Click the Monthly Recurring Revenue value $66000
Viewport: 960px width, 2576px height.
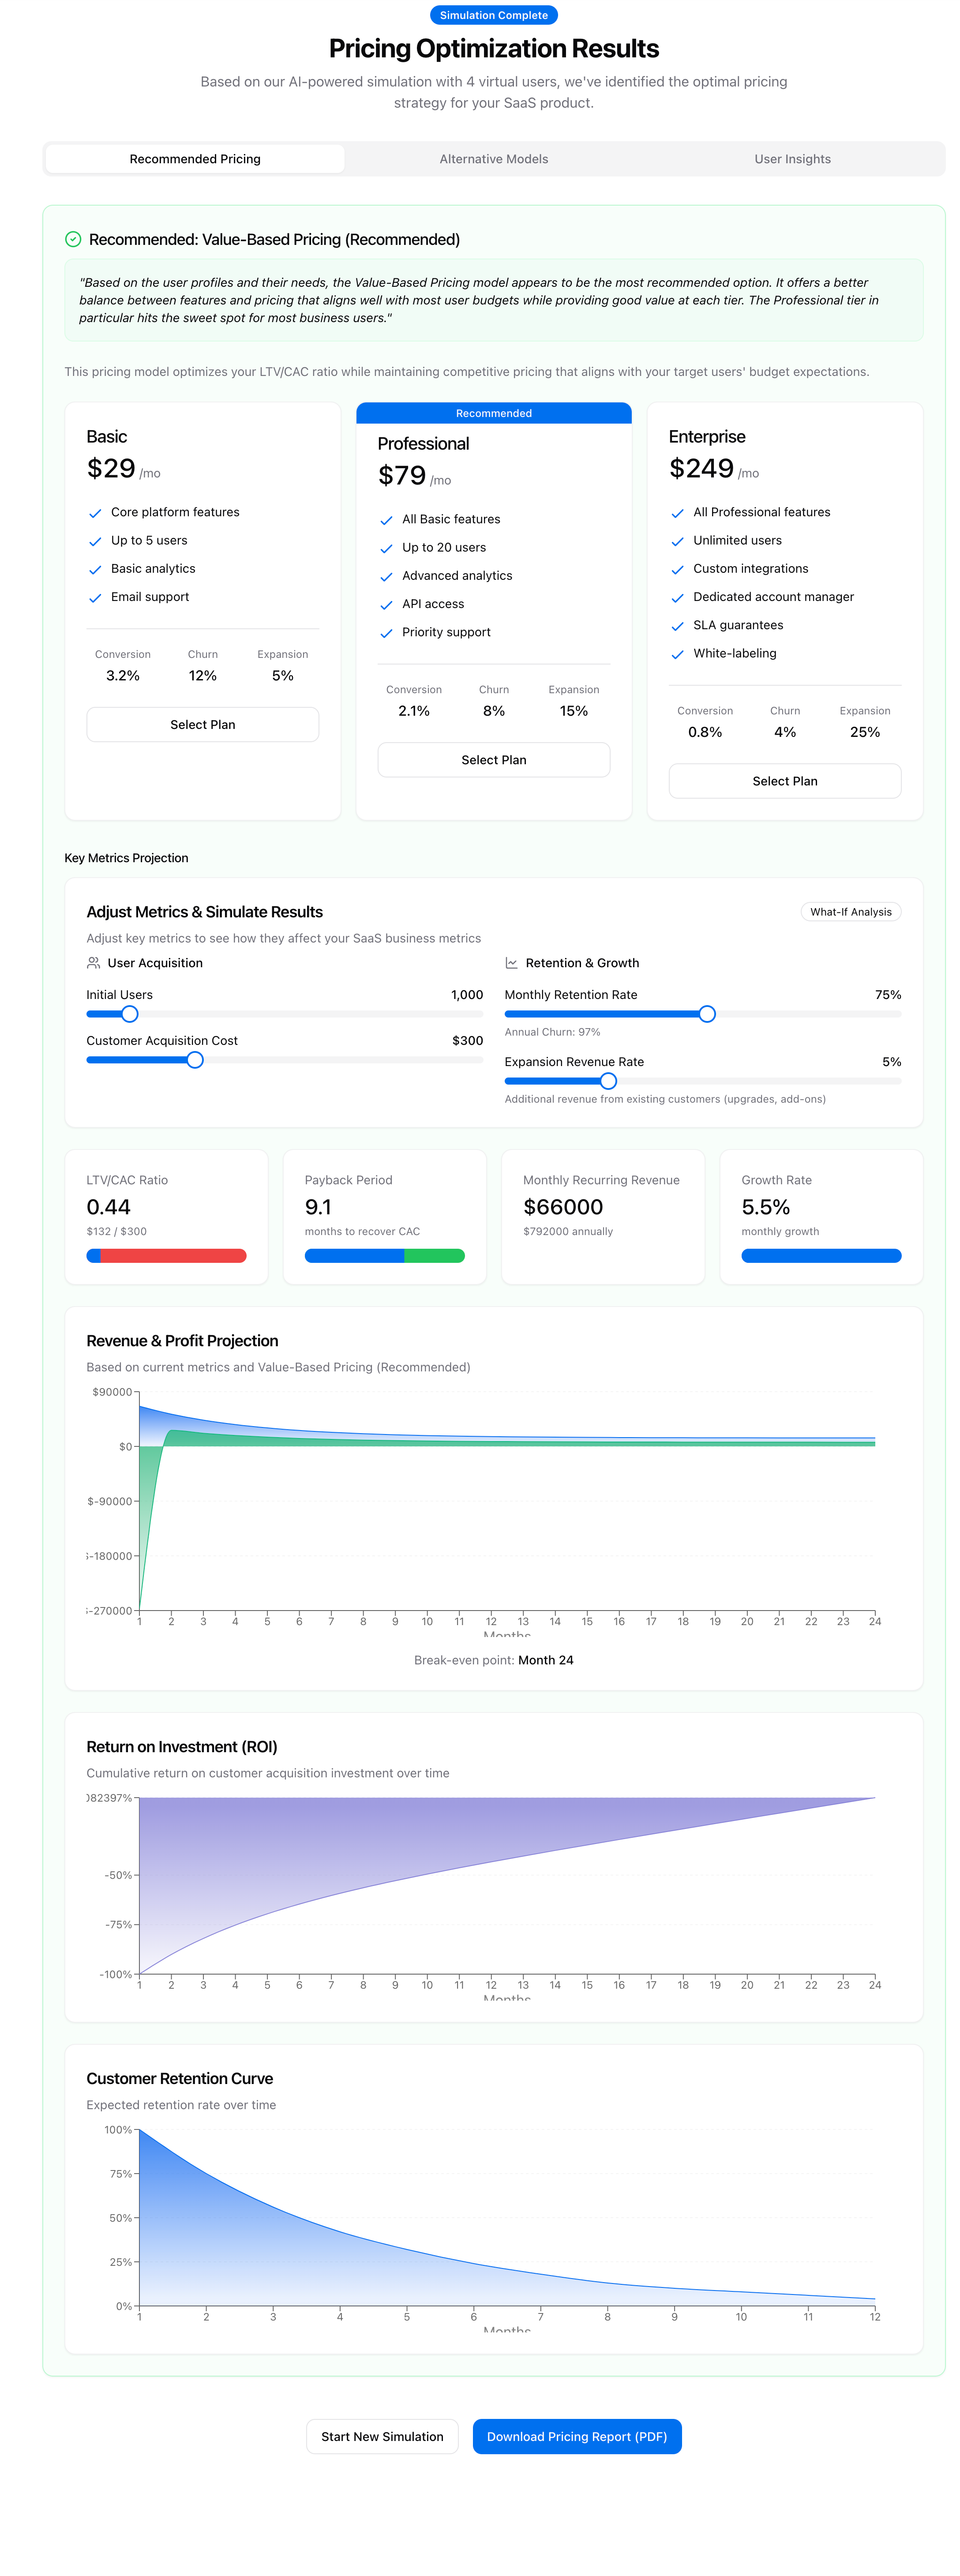pyautogui.click(x=563, y=1207)
